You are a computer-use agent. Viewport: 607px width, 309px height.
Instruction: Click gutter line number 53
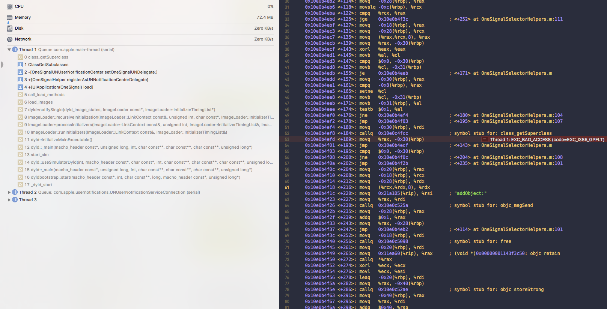287,139
